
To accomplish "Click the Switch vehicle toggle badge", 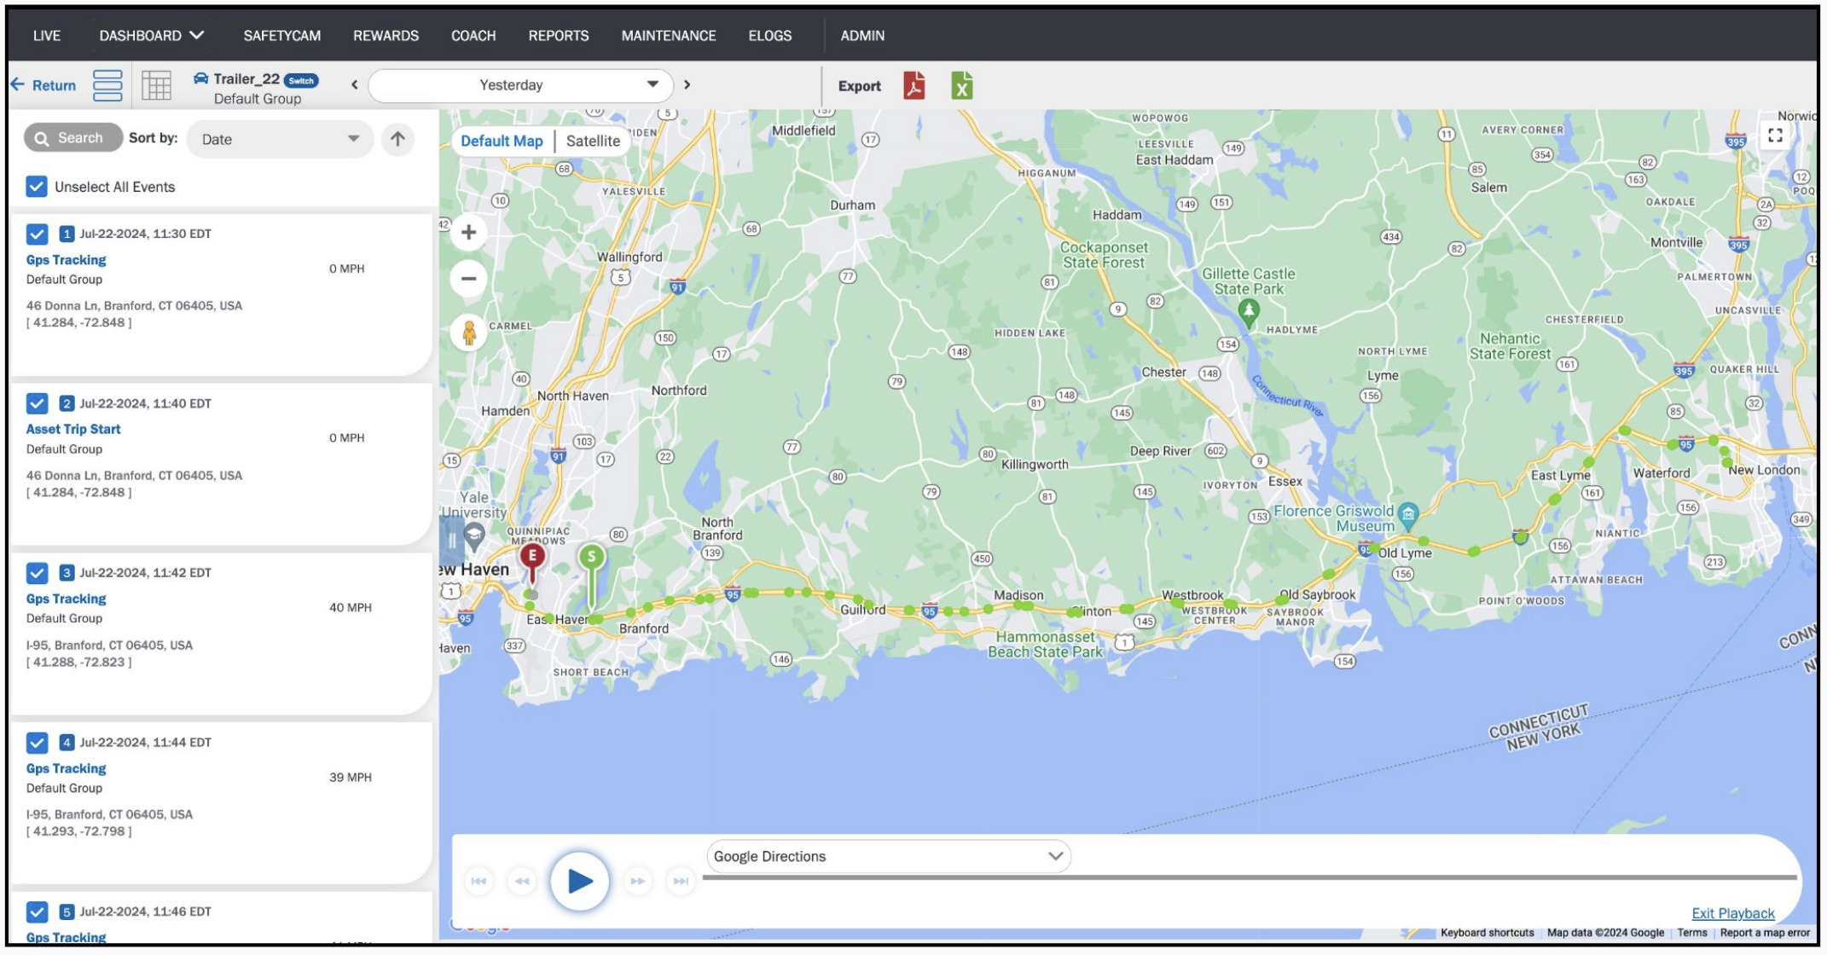I will tap(301, 80).
